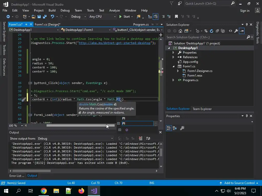Open the DesktopApp1 project scope dropdown
This screenshot has height=196, width=262.
coord(34,30)
